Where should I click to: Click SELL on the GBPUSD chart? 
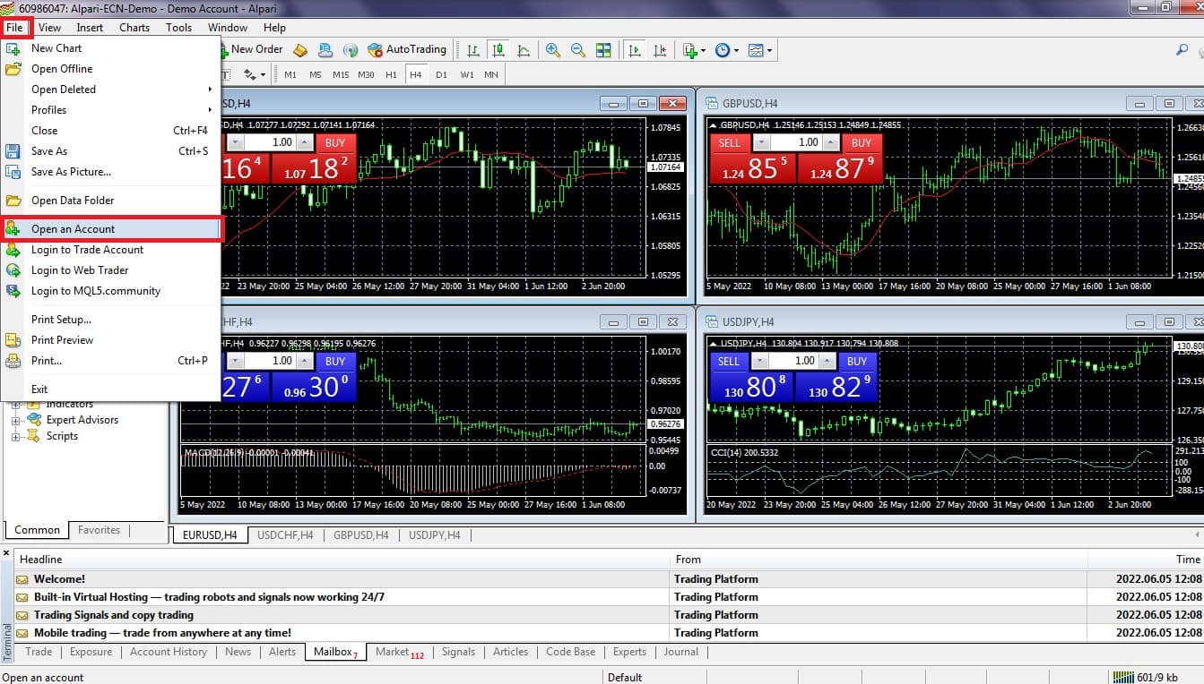click(730, 142)
